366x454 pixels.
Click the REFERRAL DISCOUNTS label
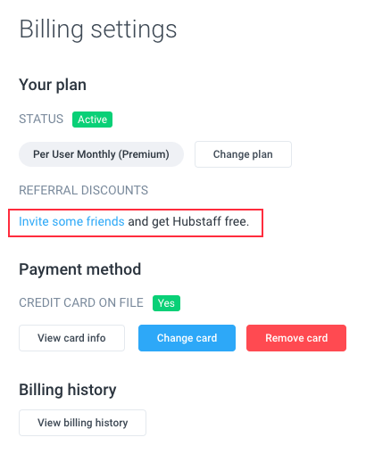pyautogui.click(x=83, y=190)
